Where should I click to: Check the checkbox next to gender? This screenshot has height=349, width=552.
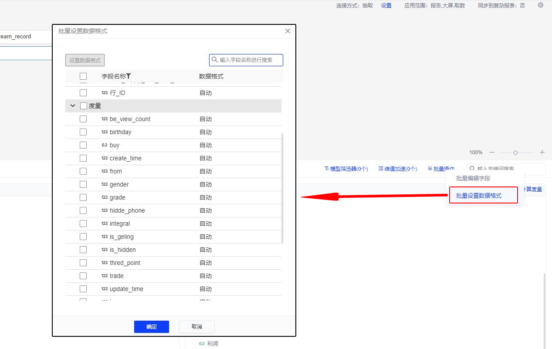(x=83, y=184)
